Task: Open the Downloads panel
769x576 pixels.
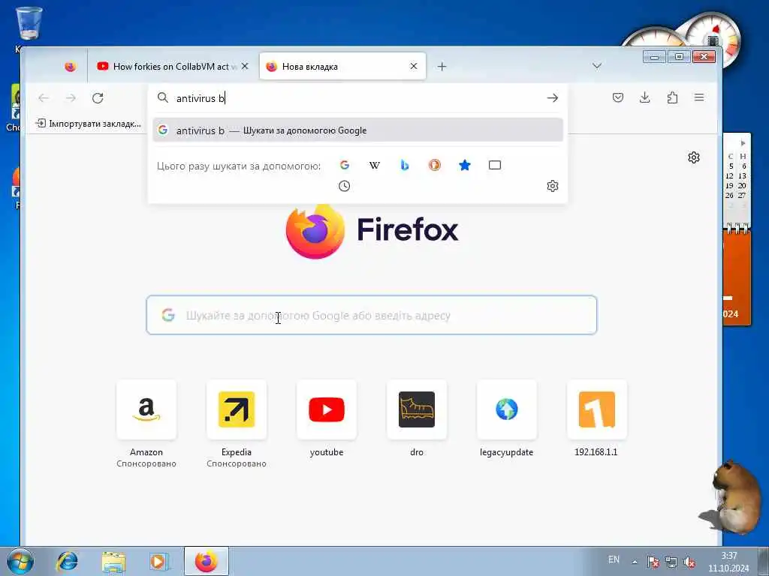Action: pos(645,97)
